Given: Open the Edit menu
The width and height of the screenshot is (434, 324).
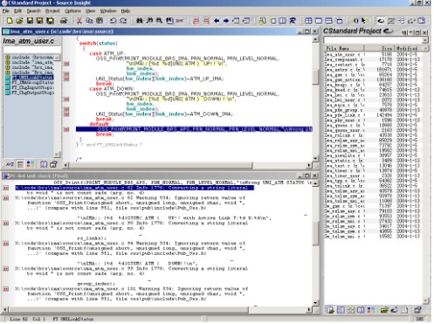Looking at the screenshot, I should click(17, 10).
